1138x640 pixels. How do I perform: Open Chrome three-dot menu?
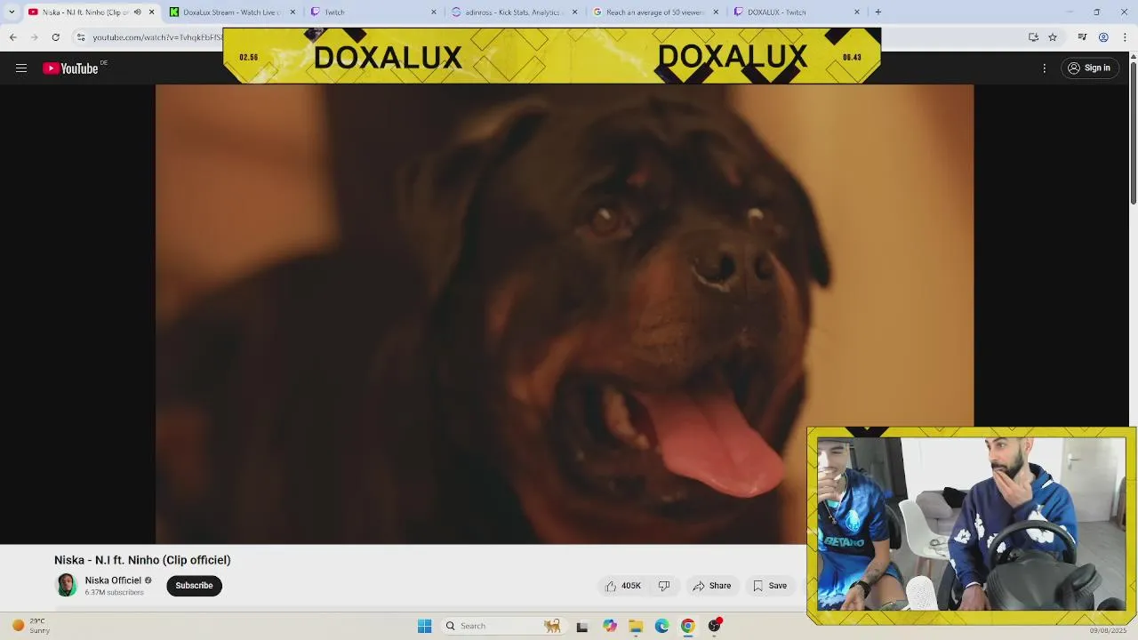(x=1126, y=37)
